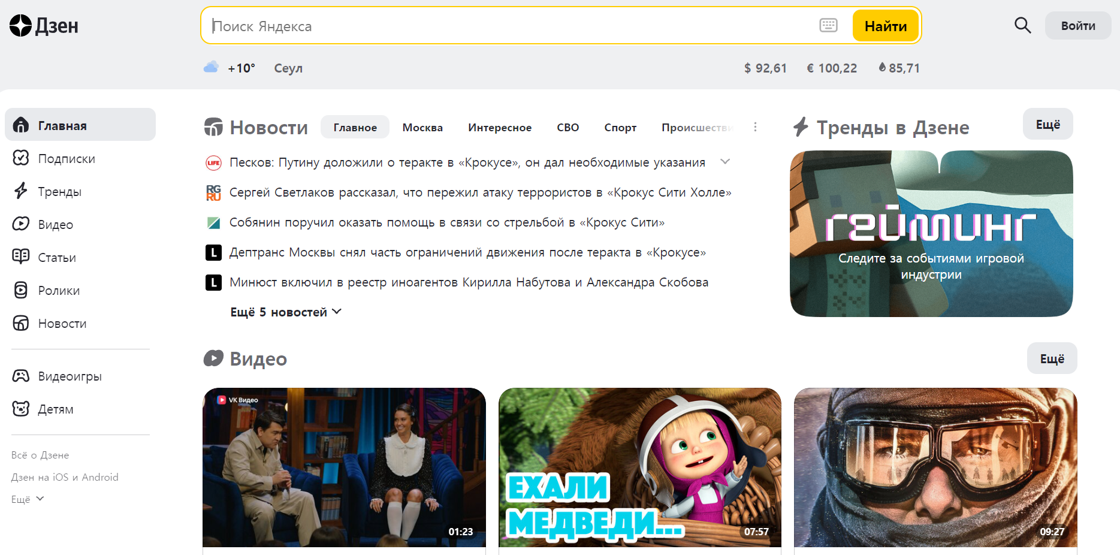Open the Dzen logo home link

(44, 26)
